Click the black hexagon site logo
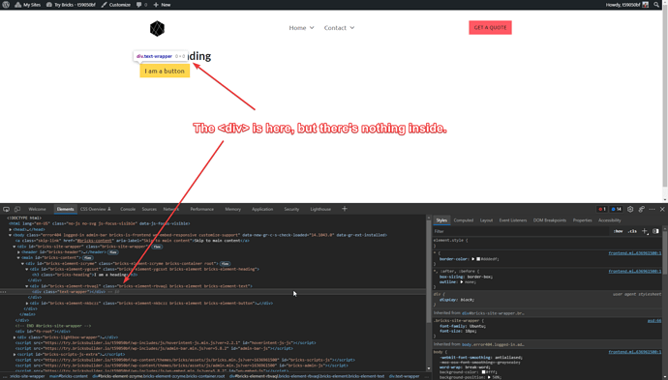Viewport: 668px width, 380px height. coord(157,28)
